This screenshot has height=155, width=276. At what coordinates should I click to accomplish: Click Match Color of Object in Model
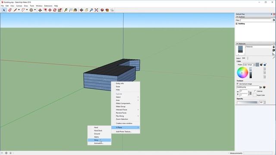coord(261,65)
